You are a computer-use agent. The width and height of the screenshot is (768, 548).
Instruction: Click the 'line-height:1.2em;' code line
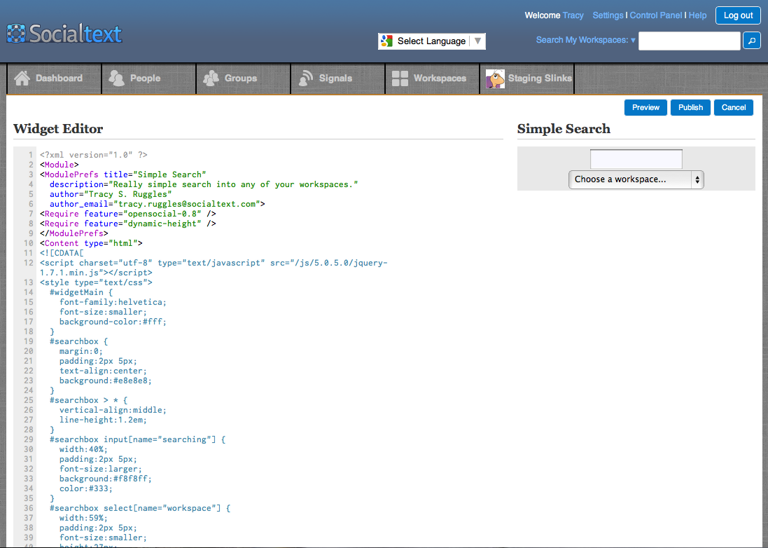pyautogui.click(x=103, y=420)
